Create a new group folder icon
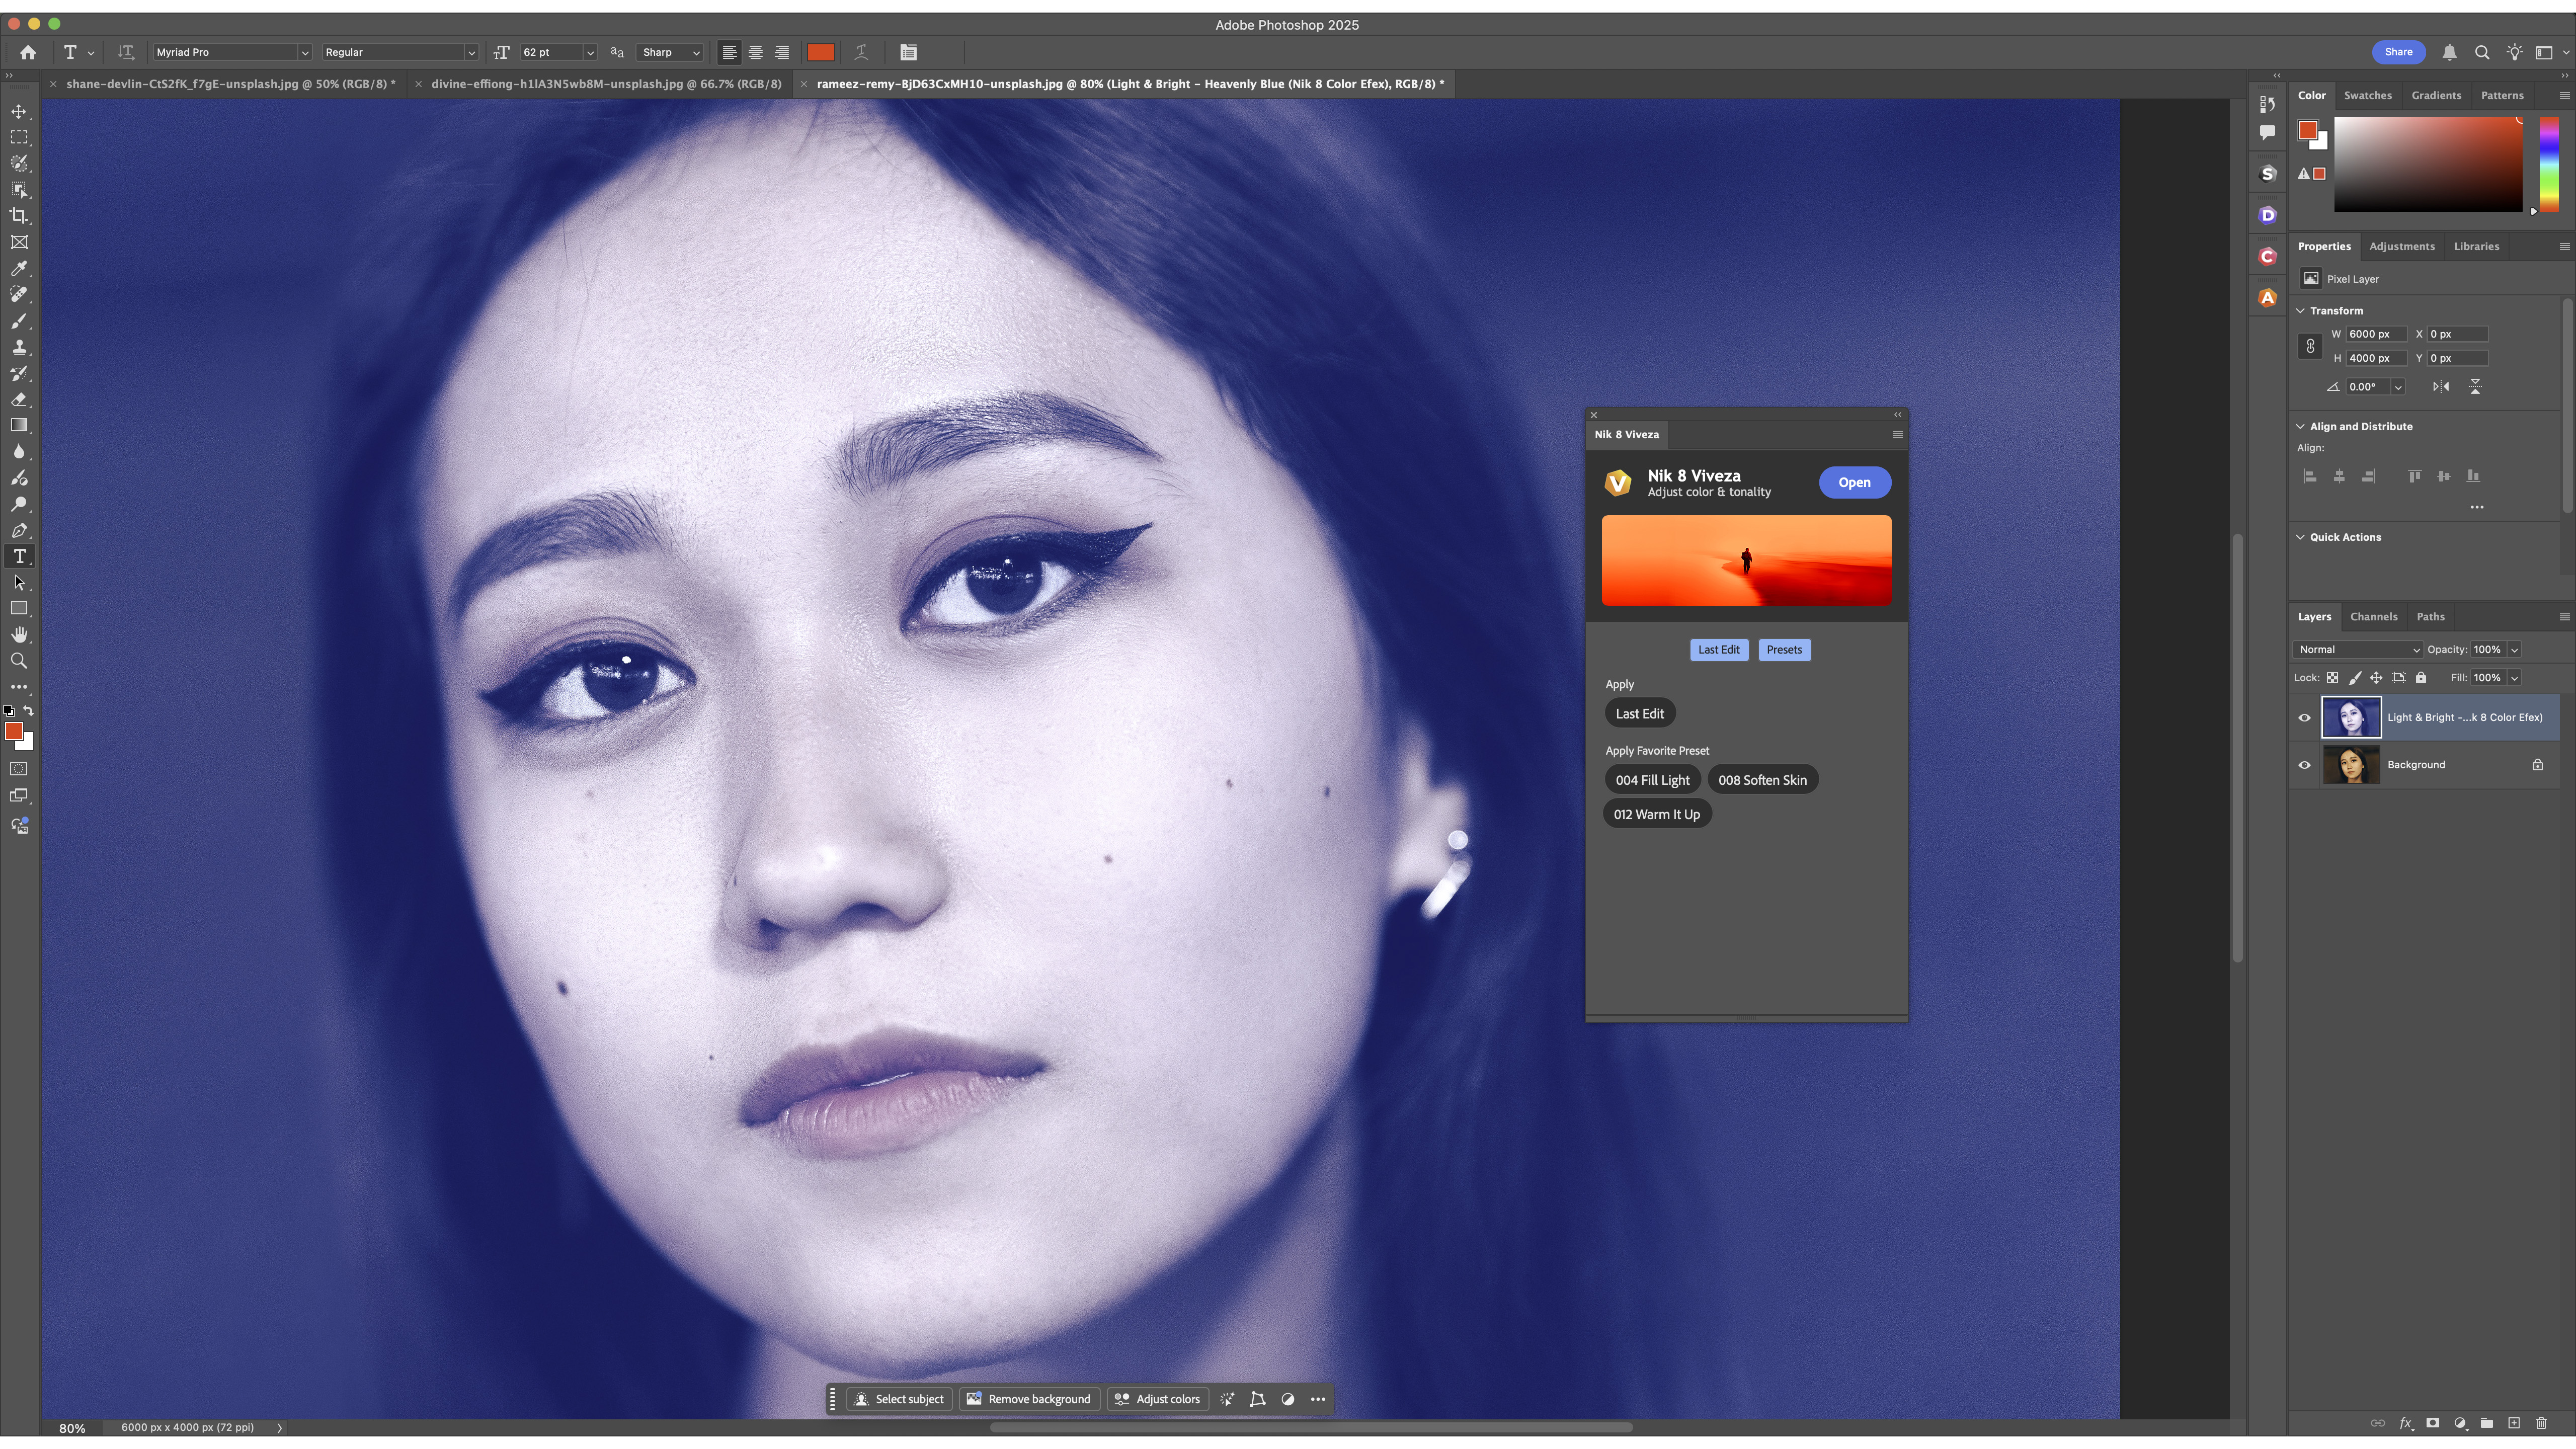This screenshot has width=2576, height=1449. [2487, 1423]
